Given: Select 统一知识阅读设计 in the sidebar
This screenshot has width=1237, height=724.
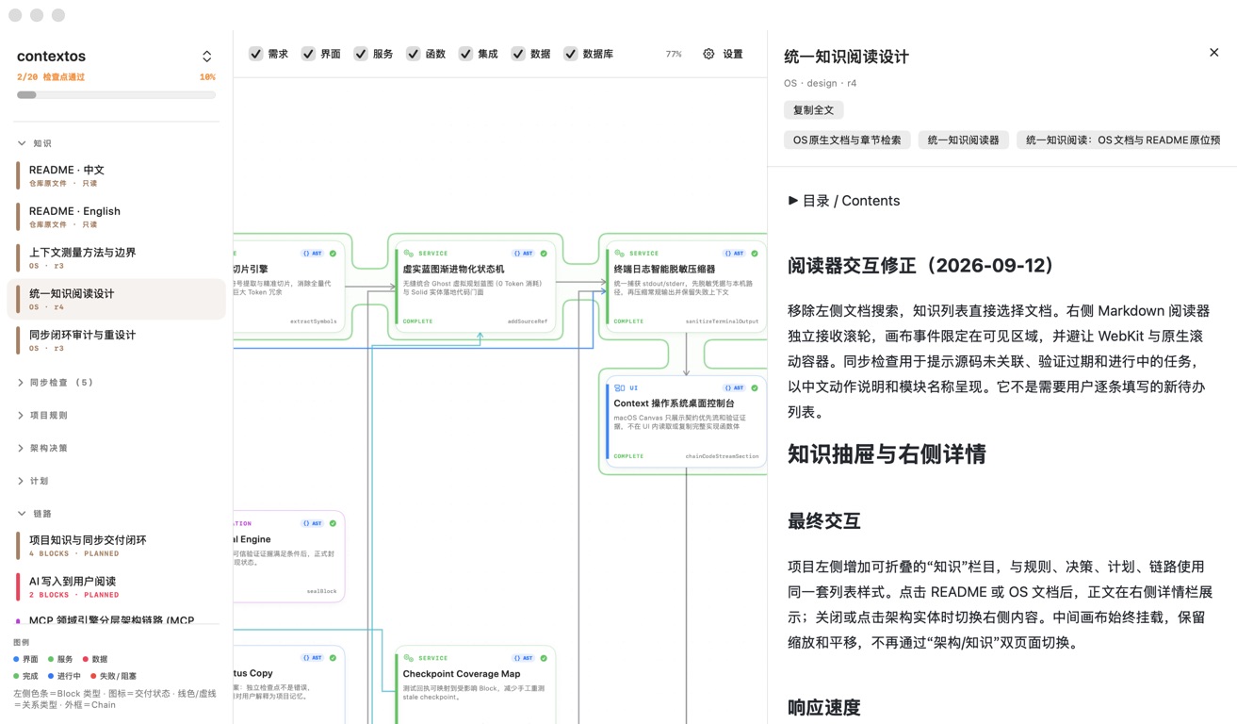Looking at the screenshot, I should click(x=117, y=299).
